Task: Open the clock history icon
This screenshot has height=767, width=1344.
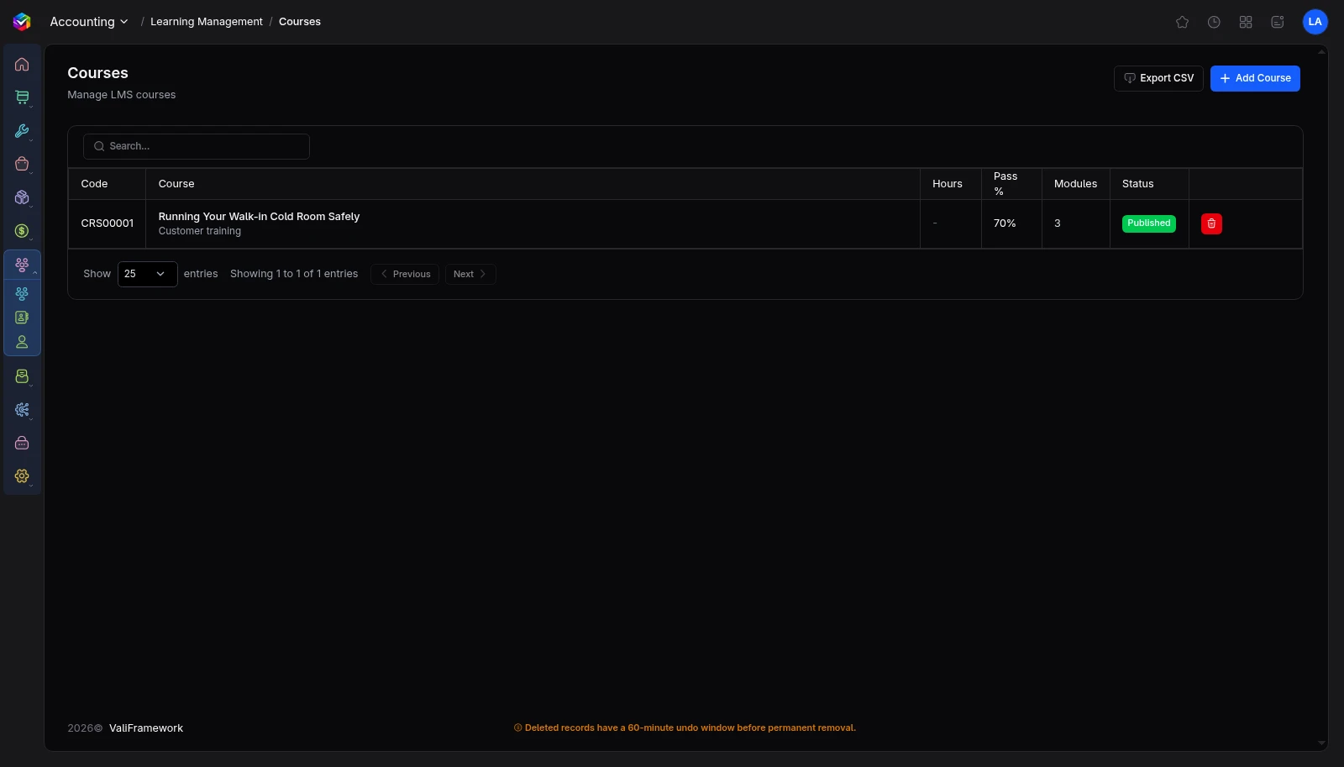Action: coord(1214,22)
